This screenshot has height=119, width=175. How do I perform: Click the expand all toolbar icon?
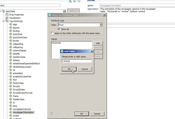pos(75,1)
